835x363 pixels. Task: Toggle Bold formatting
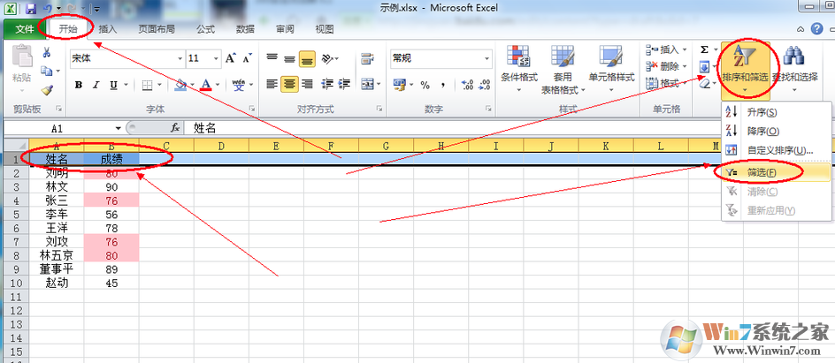79,86
